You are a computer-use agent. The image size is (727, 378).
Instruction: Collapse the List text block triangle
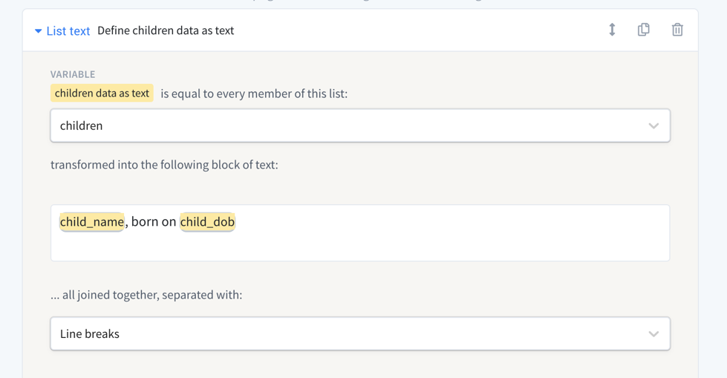[x=38, y=31]
